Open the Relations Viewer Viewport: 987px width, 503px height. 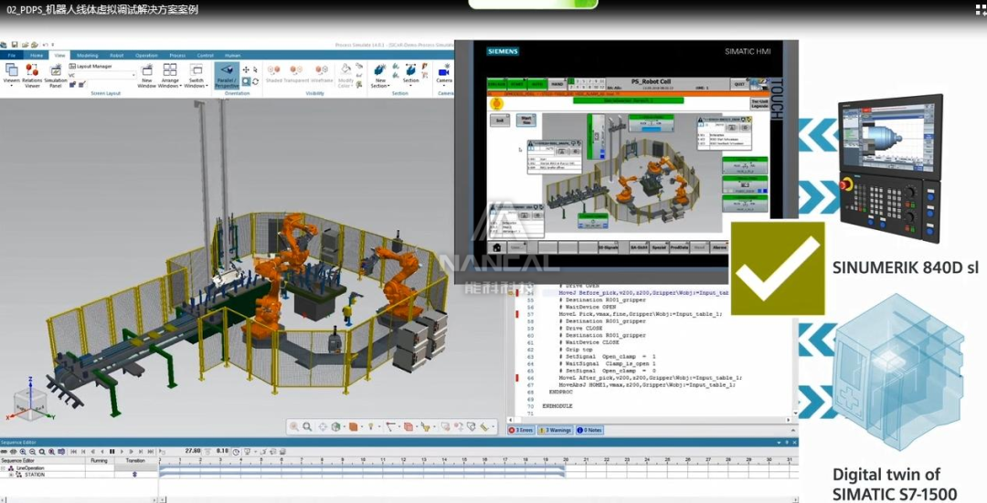pos(32,75)
